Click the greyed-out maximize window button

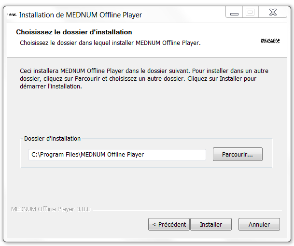click(250, 13)
